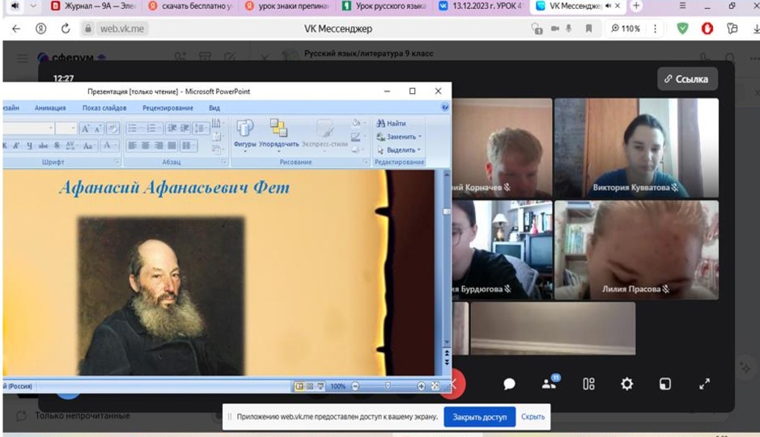This screenshot has height=437, width=760.
Task: Reload the browser page
Action: coord(66,28)
